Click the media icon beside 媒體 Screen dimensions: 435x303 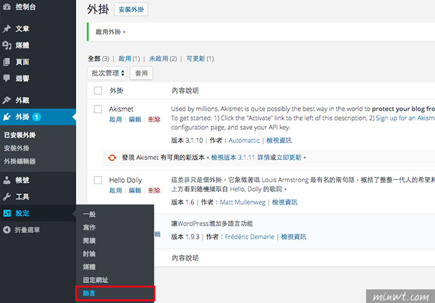point(7,45)
